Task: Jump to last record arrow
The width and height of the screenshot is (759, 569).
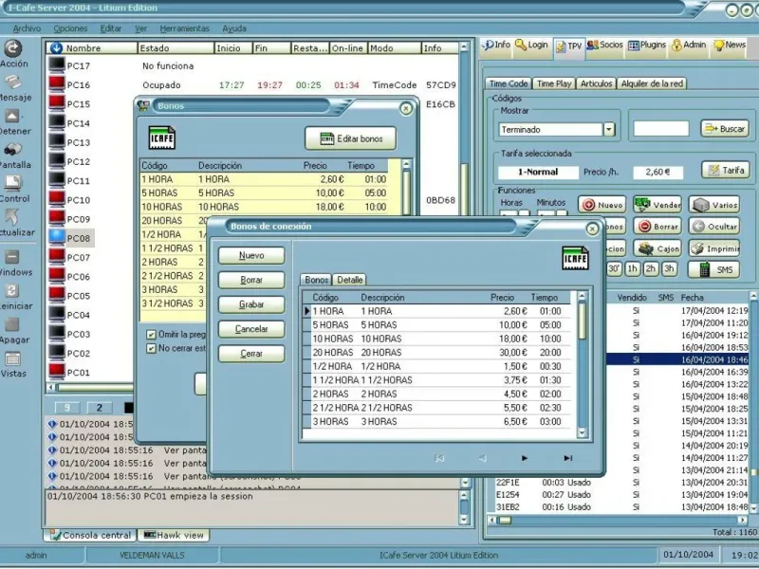Action: click(x=567, y=458)
